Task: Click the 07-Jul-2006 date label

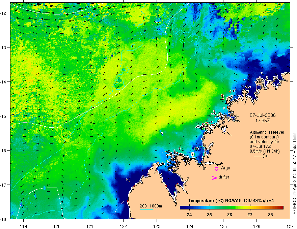Action: click(x=263, y=115)
